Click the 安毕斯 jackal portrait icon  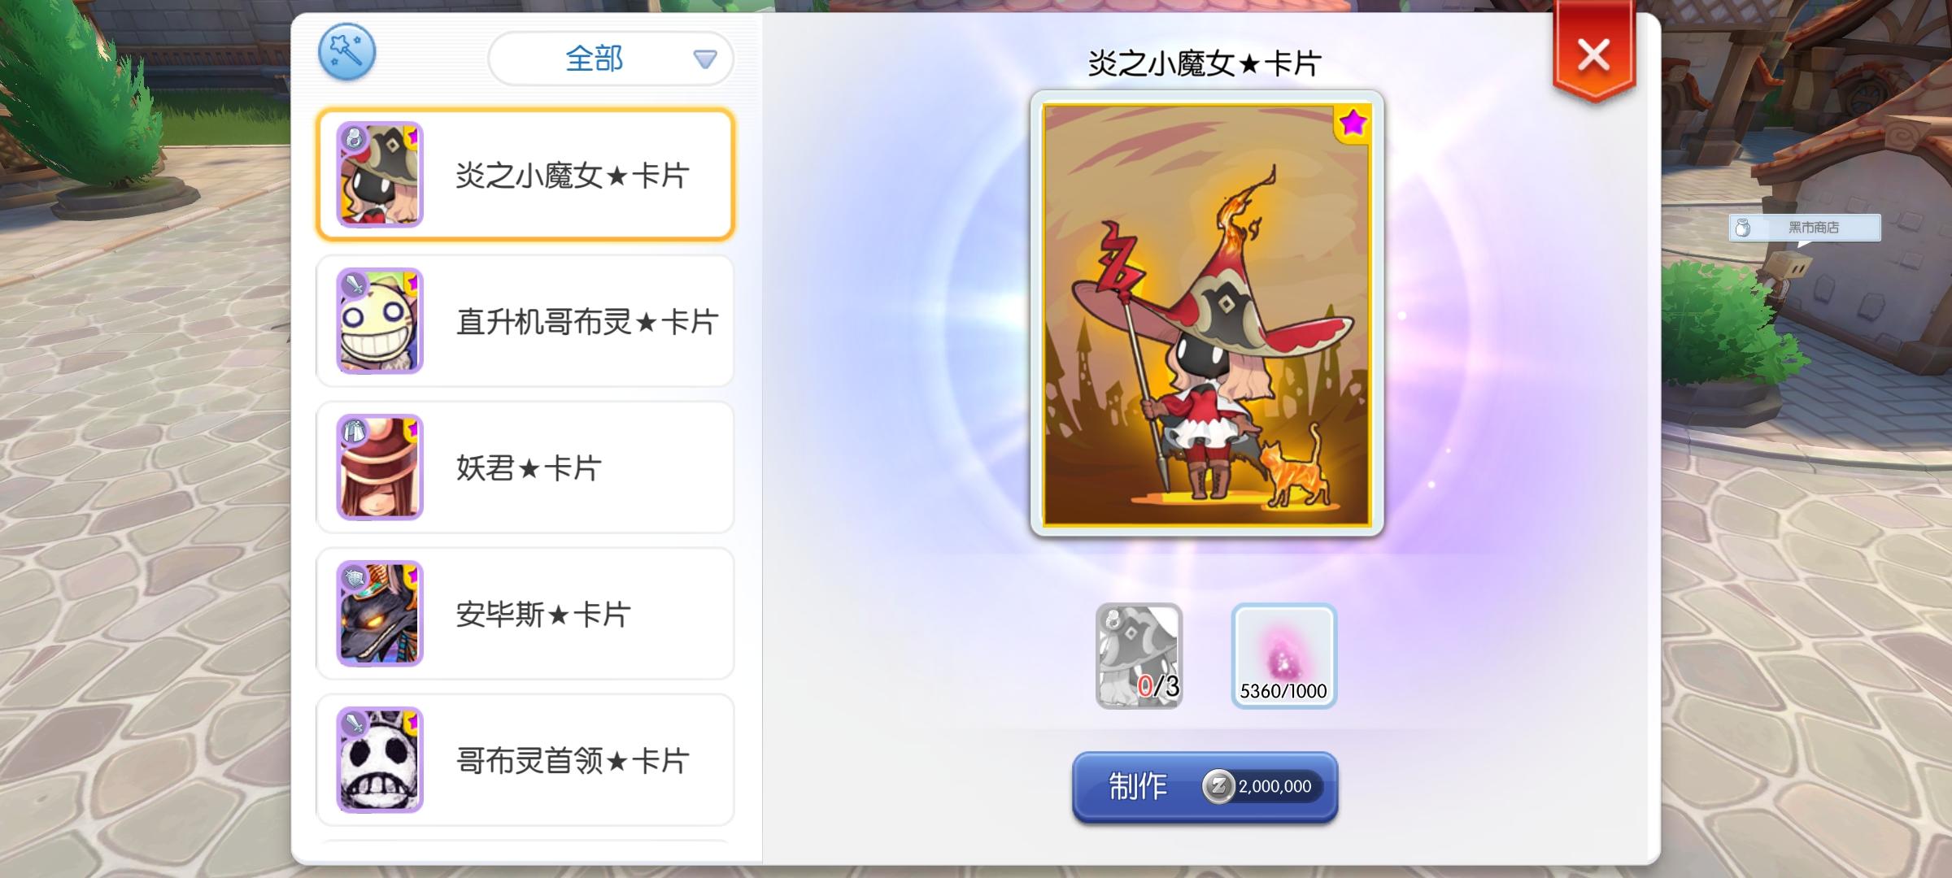pyautogui.click(x=380, y=614)
